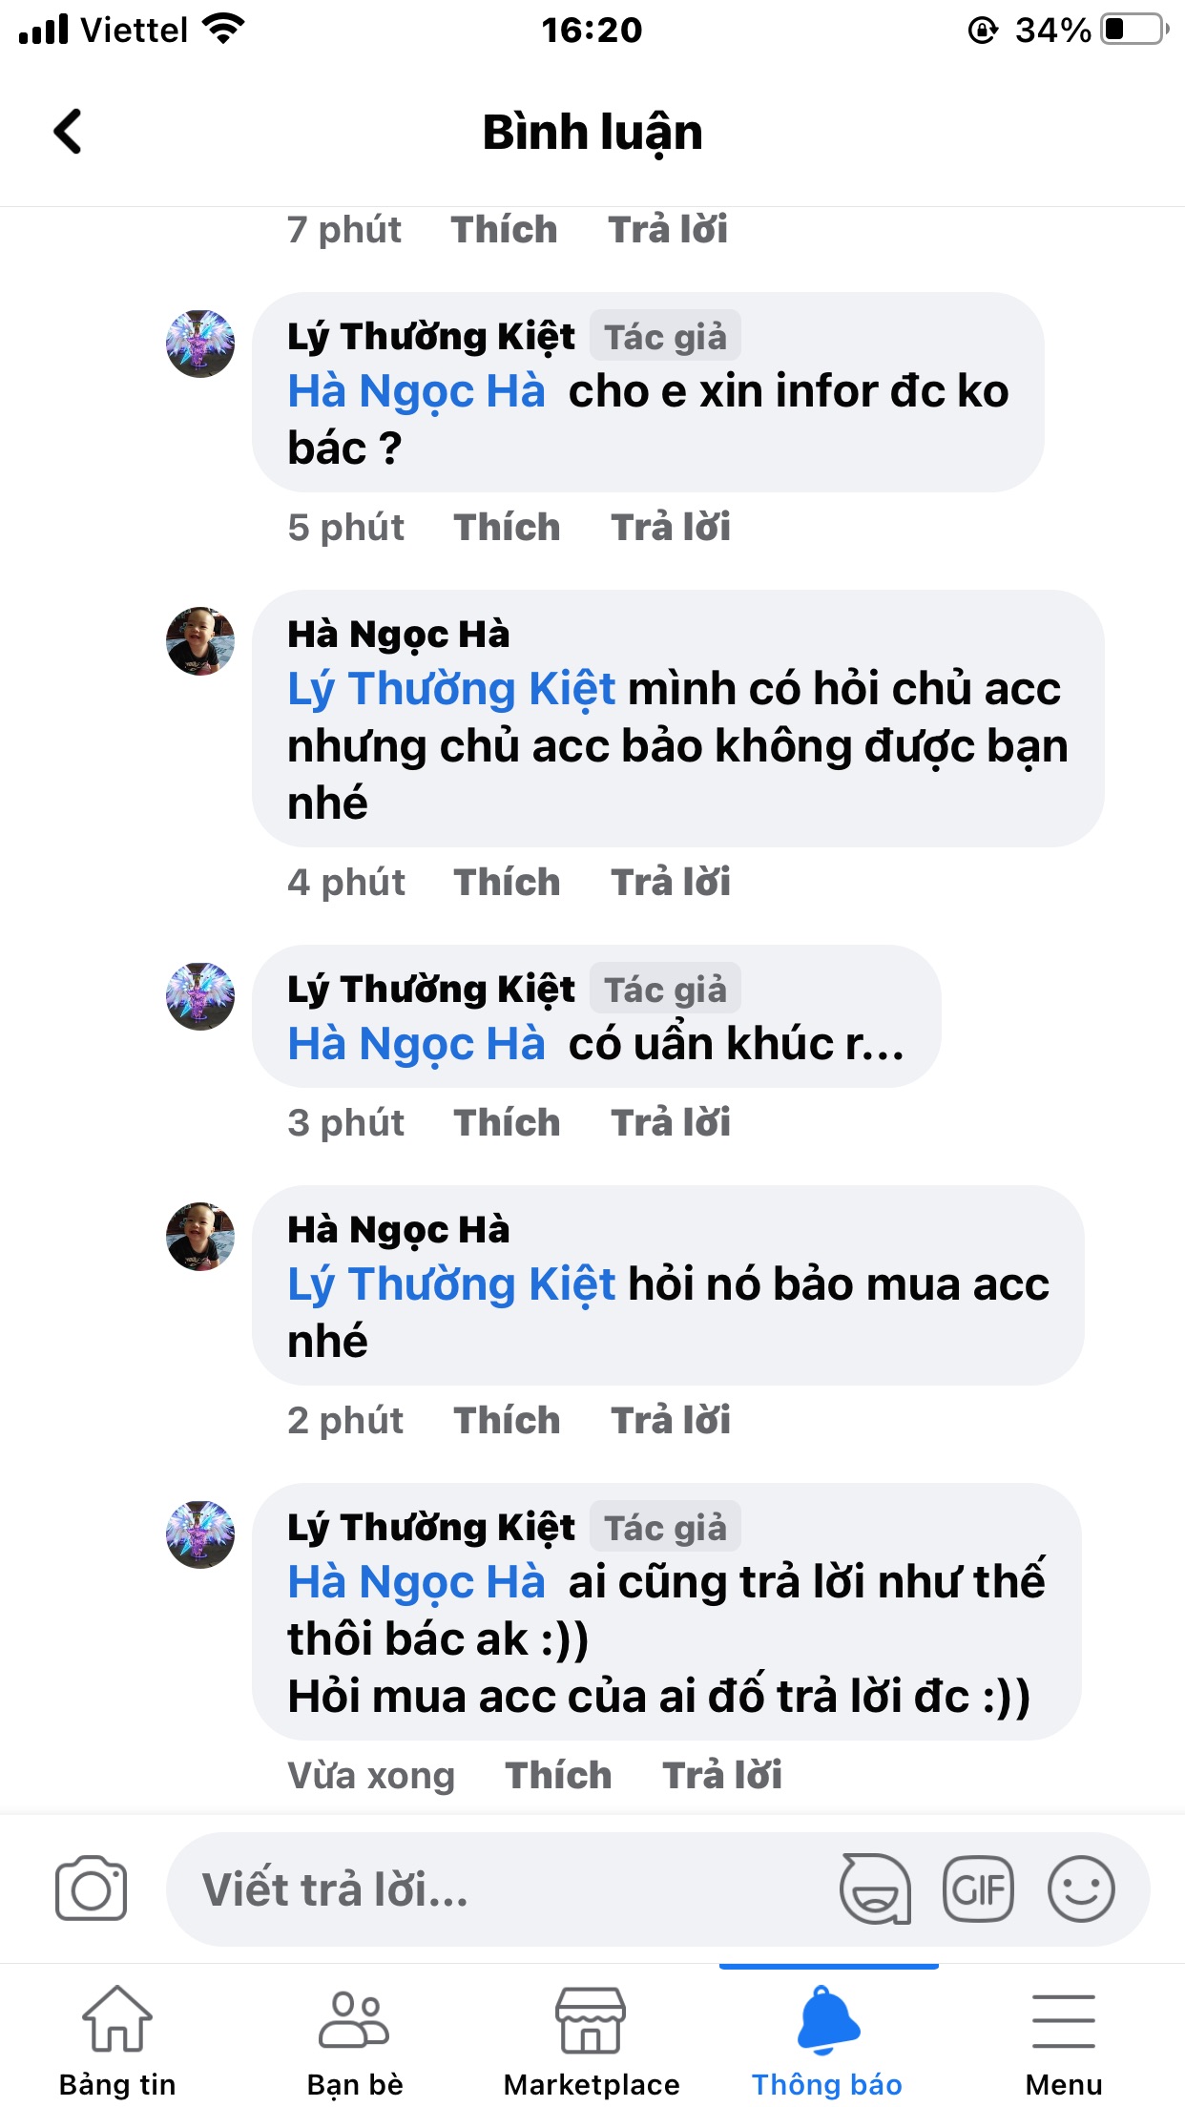This screenshot has width=1185, height=2107.
Task: Open the sticker picker icon
Action: coord(875,1888)
